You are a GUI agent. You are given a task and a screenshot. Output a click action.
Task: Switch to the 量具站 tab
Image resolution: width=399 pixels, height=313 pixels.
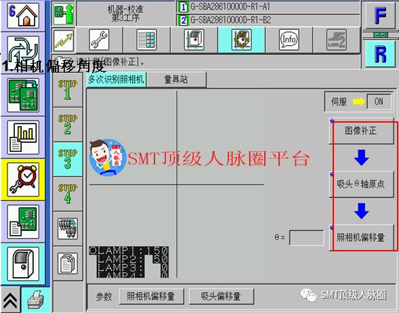(176, 80)
